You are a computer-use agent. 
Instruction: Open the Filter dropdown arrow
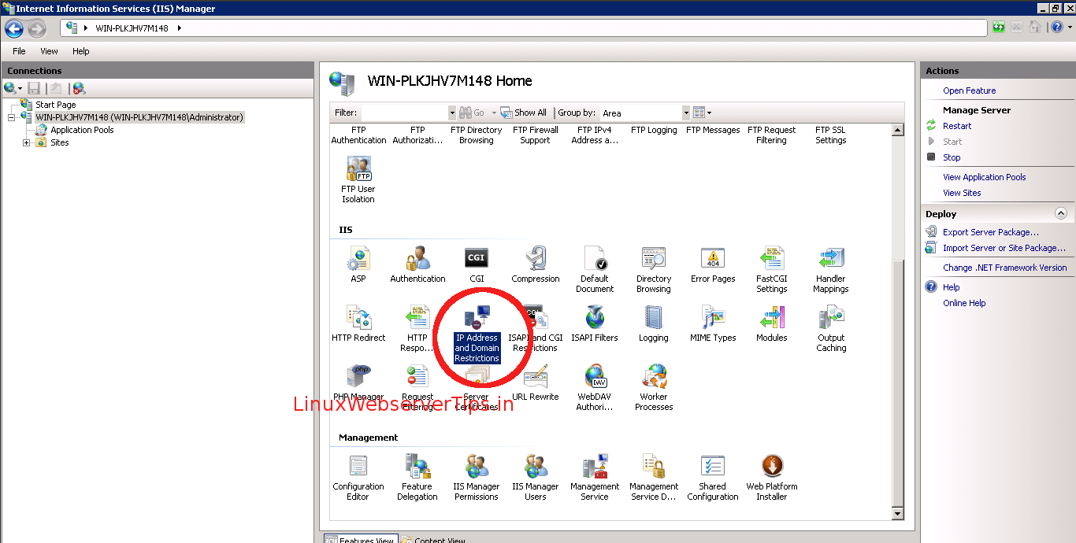pos(452,113)
